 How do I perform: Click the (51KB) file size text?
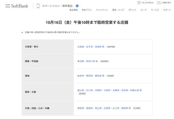tap(137, 108)
